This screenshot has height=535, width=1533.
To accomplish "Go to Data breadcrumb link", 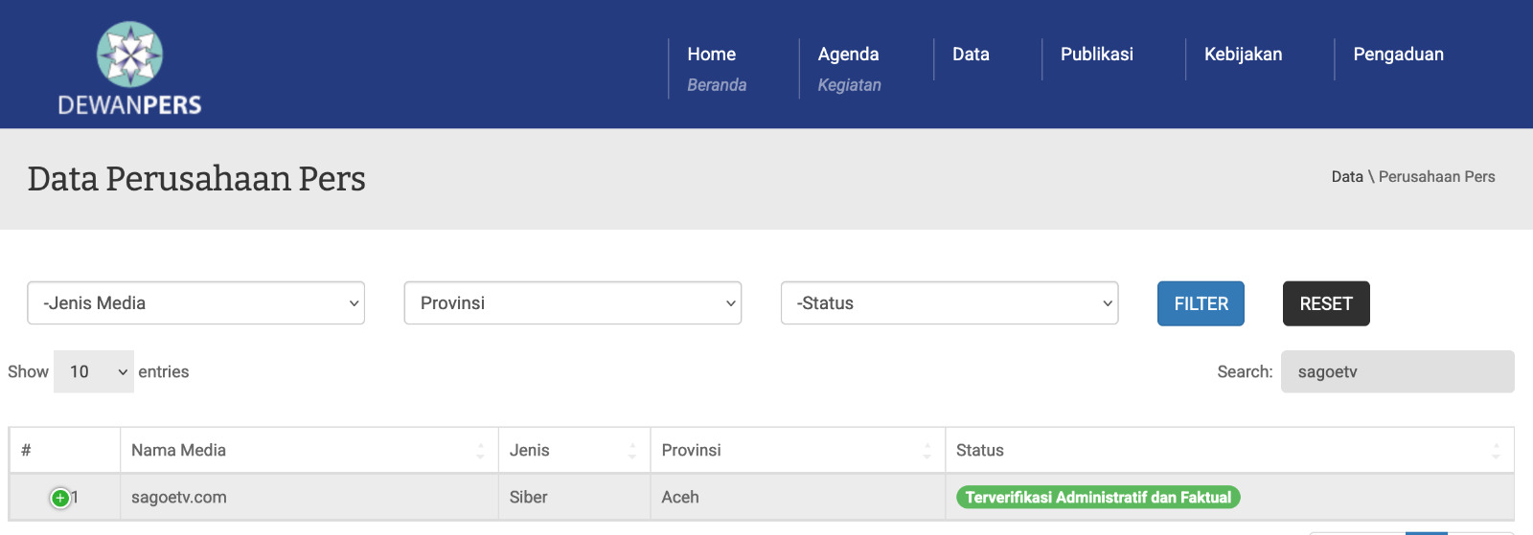I will click(x=1347, y=177).
